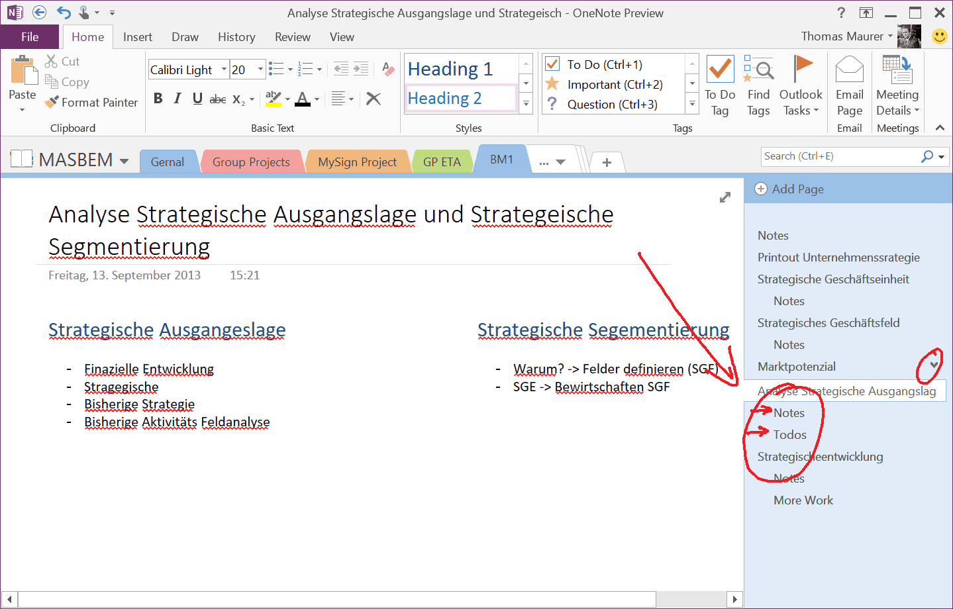Click the Cut scissors button
This screenshot has height=609, width=953.
click(x=62, y=62)
